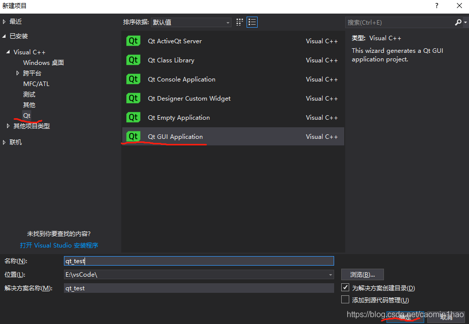Image resolution: width=469 pixels, height=324 pixels.
Task: Select Qt Designer Custom Widget template name
Action: [x=189, y=99]
